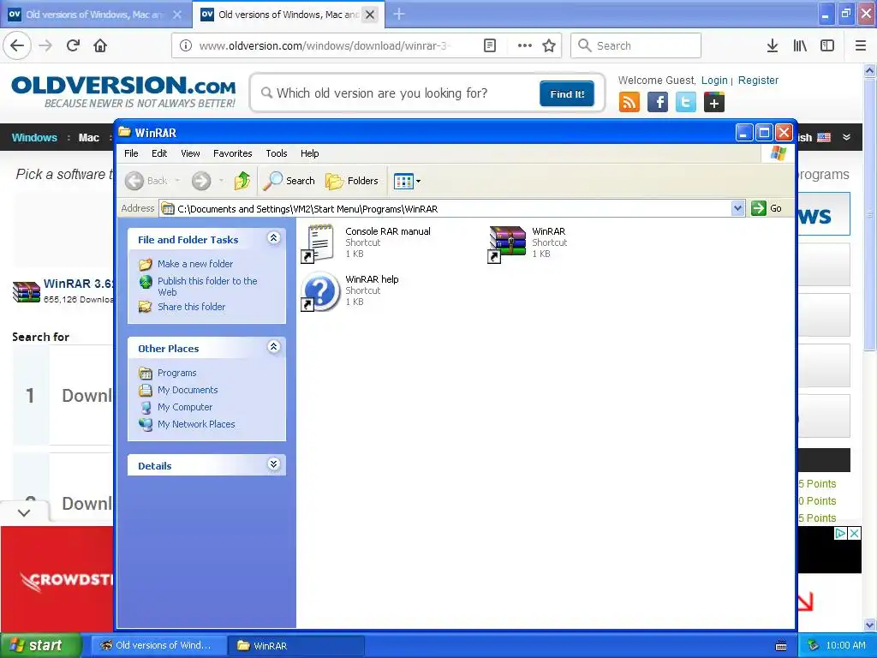Click the Facebook icon
The width and height of the screenshot is (877, 658).
click(x=658, y=103)
